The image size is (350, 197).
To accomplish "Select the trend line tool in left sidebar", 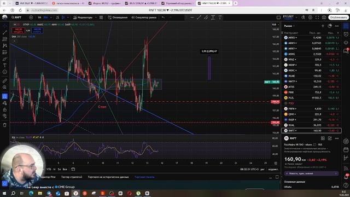I will [5, 32].
